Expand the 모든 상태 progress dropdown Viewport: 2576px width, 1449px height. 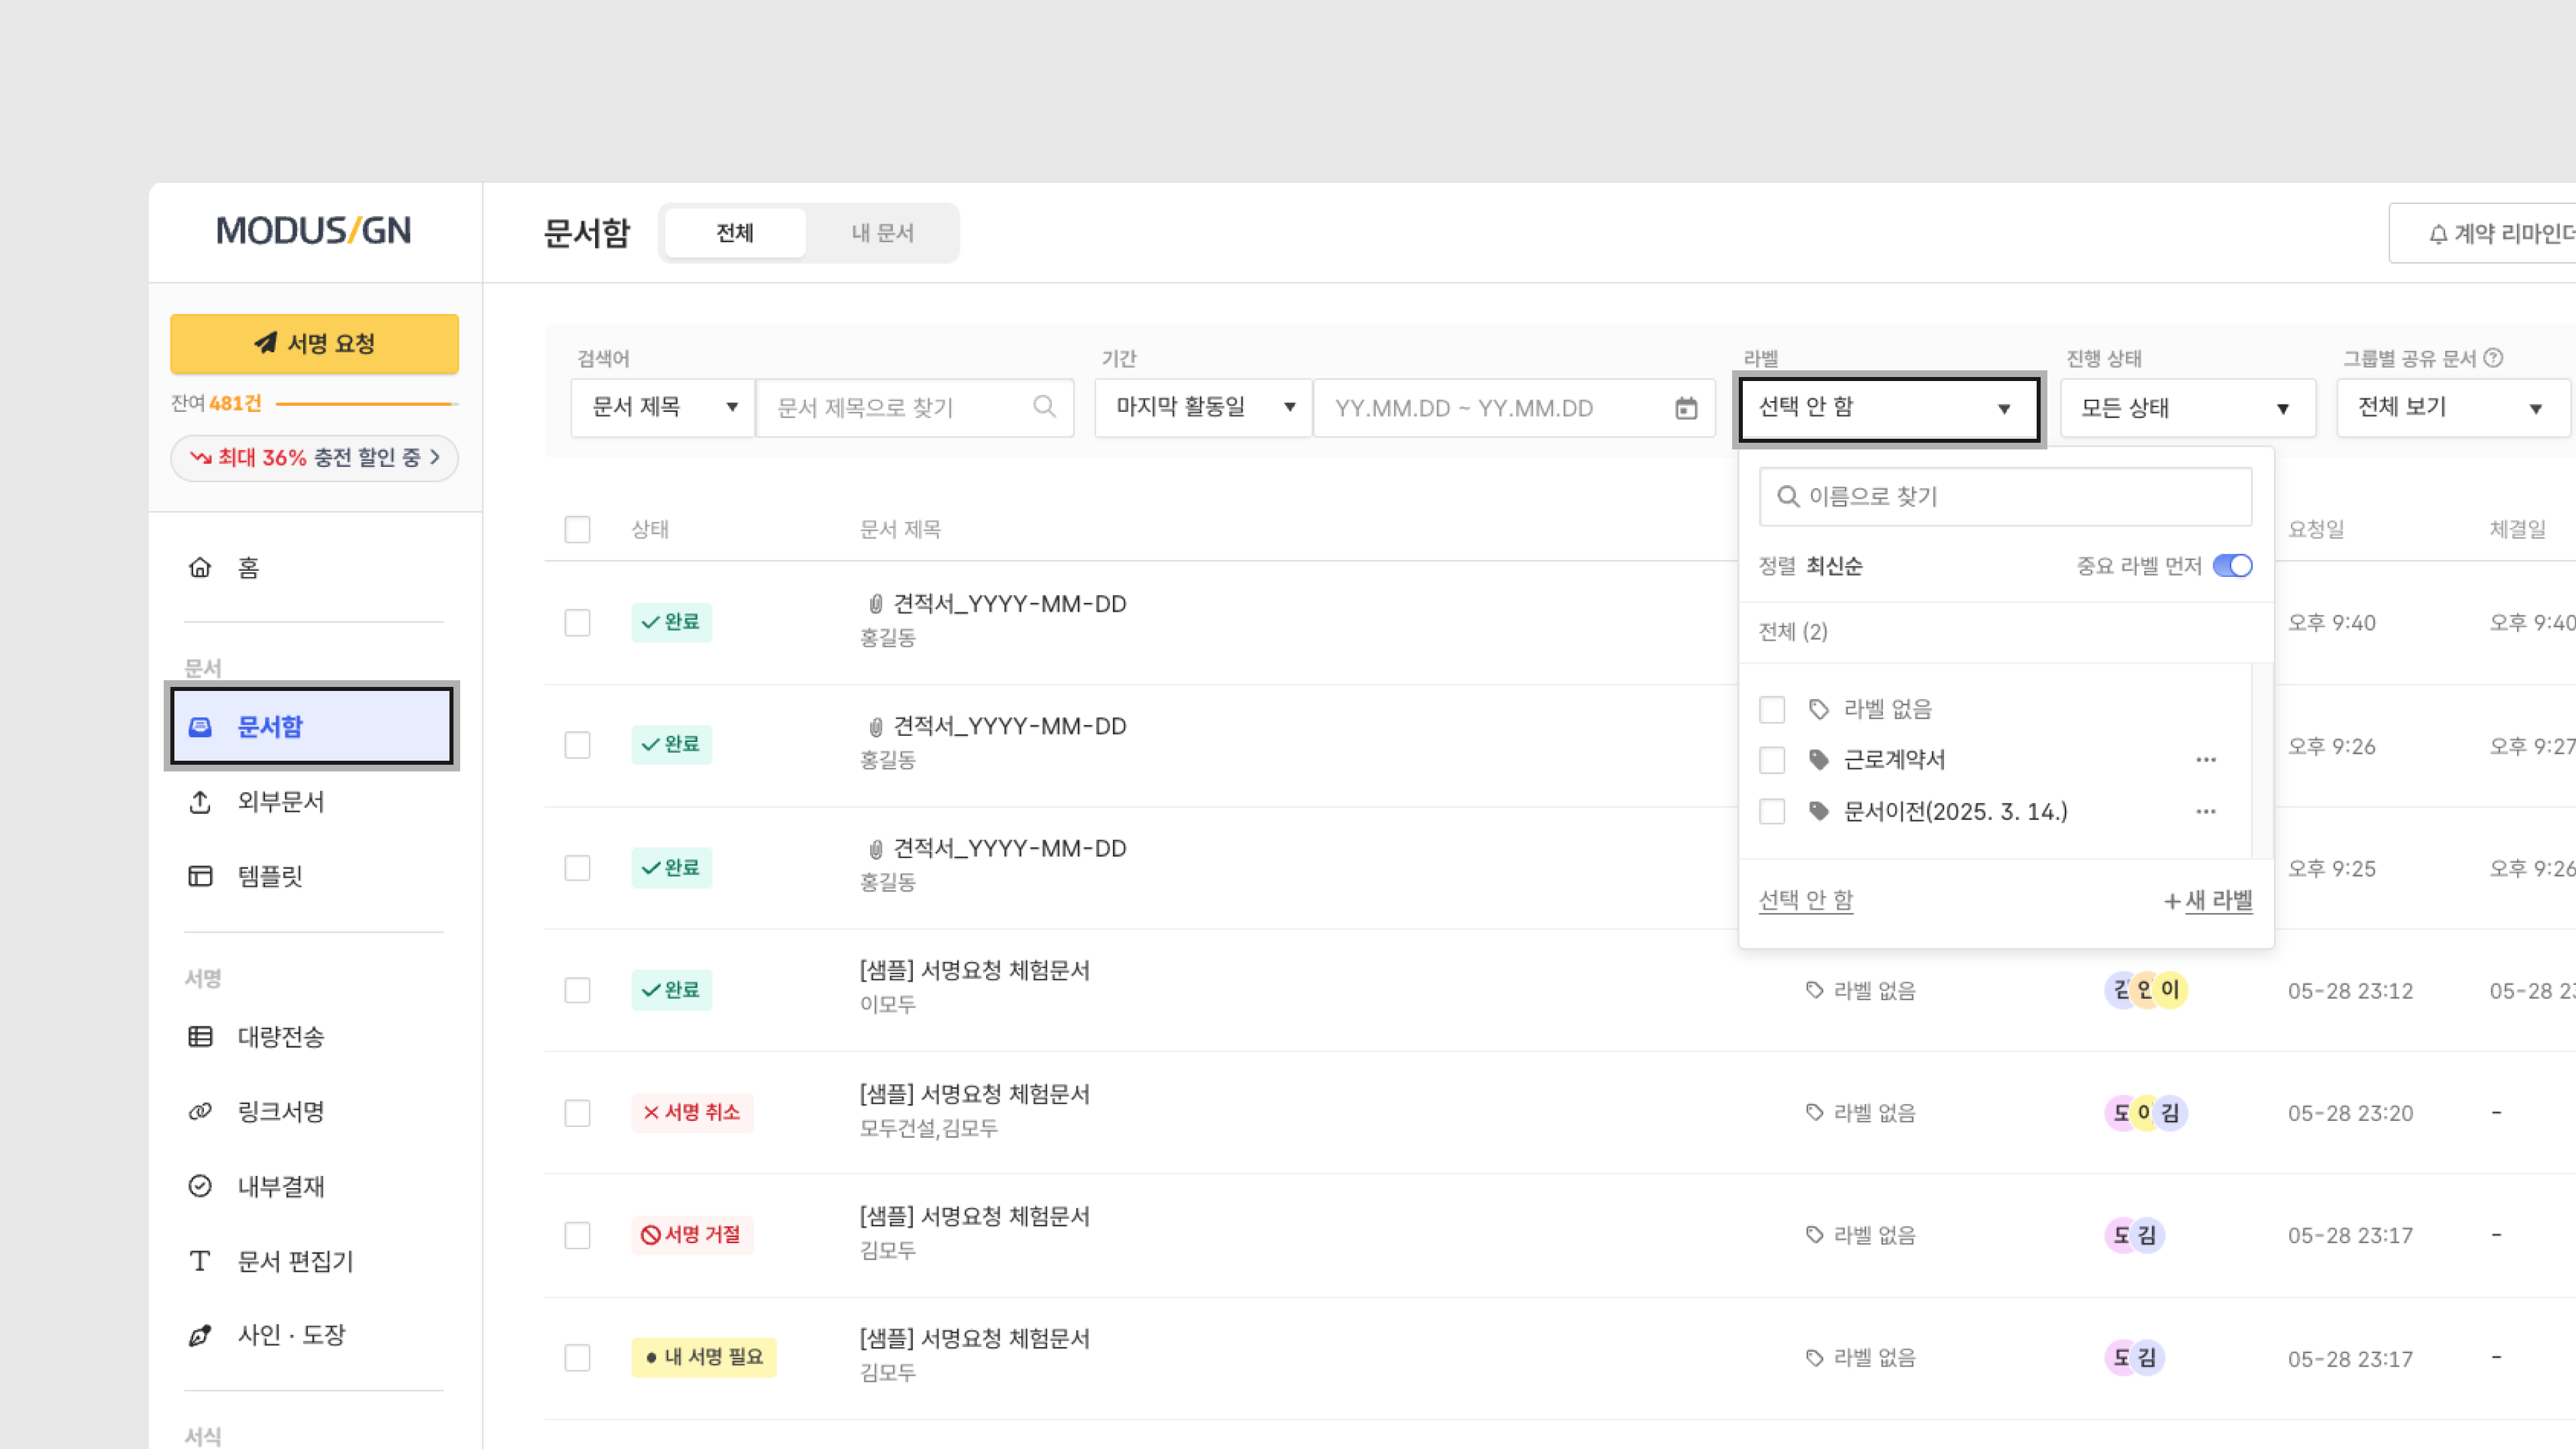point(2186,408)
